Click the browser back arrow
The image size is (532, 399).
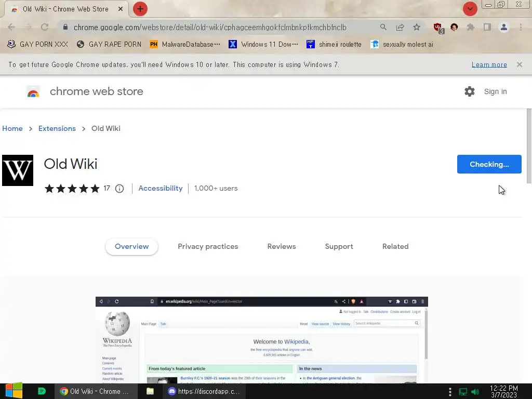(x=11, y=27)
